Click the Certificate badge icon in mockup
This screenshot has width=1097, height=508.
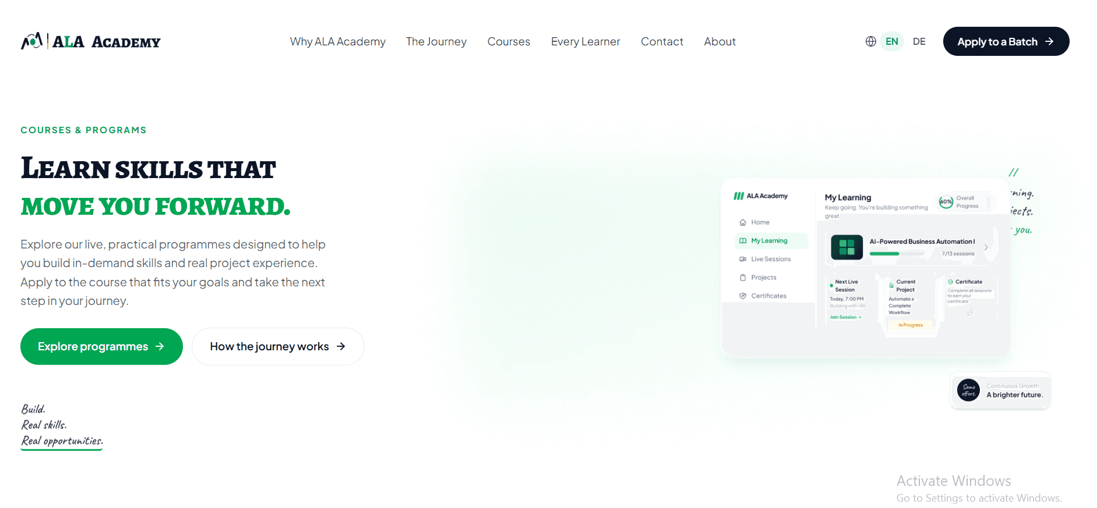[x=950, y=282]
